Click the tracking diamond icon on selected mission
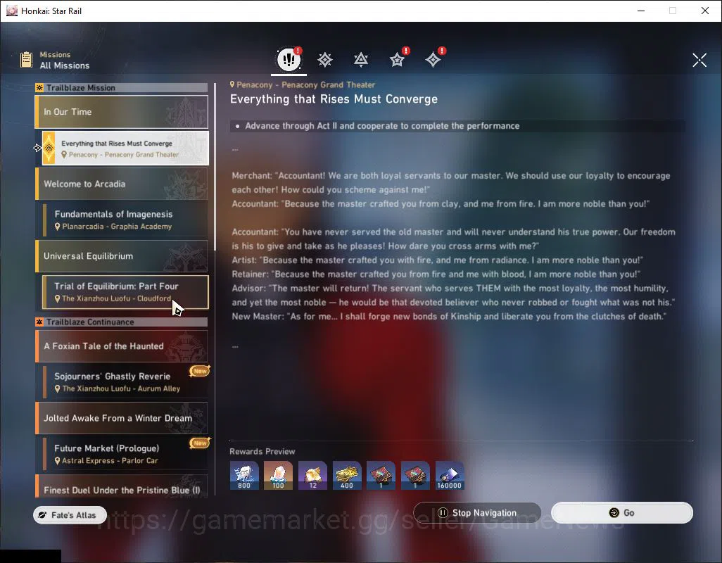The height and width of the screenshot is (563, 722). (x=49, y=148)
